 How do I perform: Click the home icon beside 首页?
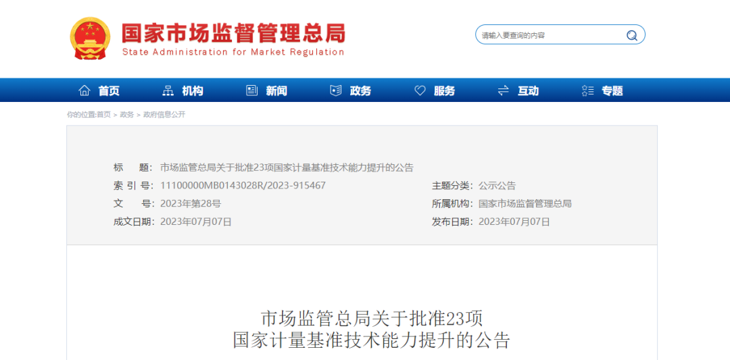pos(84,91)
